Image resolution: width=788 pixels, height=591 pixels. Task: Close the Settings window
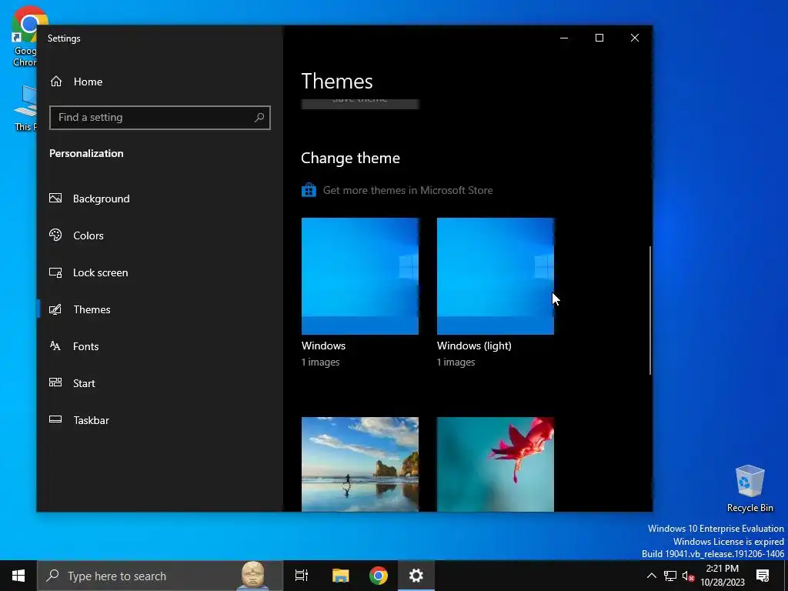coord(635,38)
